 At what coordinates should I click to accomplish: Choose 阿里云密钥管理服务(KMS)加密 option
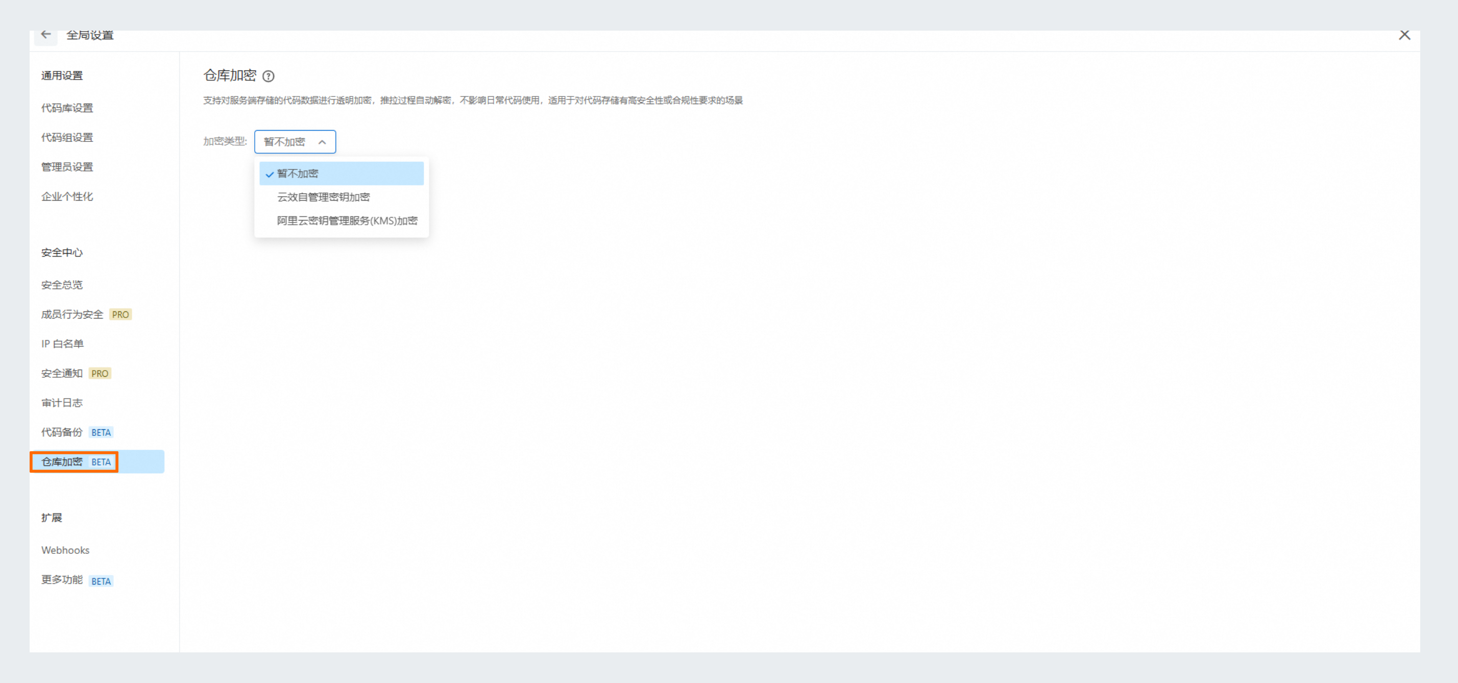click(342, 221)
